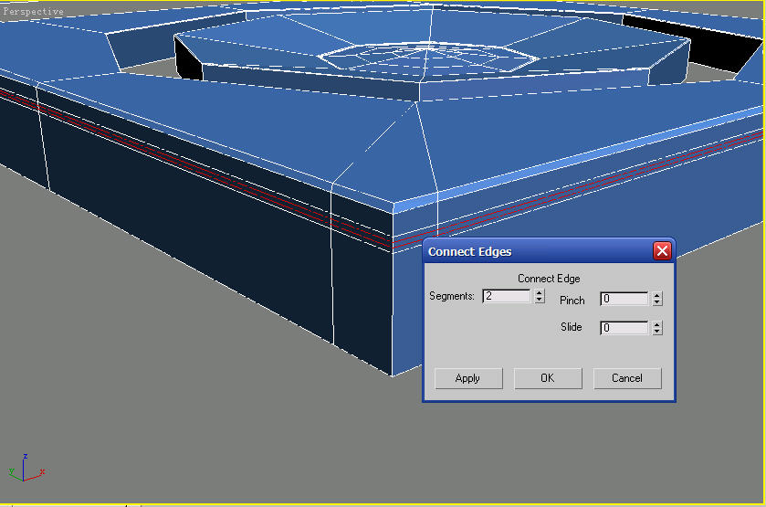
Task: Raise the Pinch value using up arrow
Action: pos(657,295)
